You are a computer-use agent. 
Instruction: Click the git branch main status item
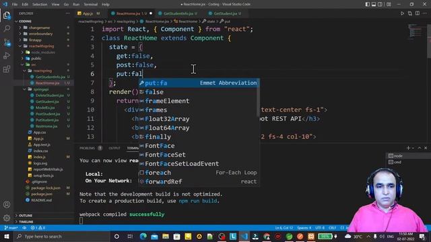(x=11, y=228)
